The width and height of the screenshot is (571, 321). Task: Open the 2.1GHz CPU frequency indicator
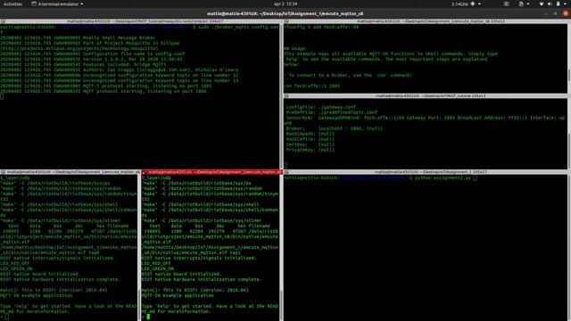(x=466, y=4)
